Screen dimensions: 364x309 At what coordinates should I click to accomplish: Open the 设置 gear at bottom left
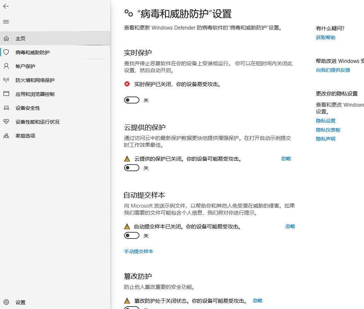tap(6, 302)
